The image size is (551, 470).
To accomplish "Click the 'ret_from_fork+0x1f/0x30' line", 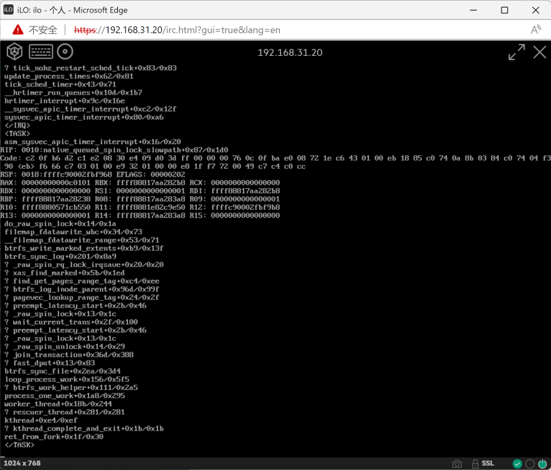I will tap(54, 437).
